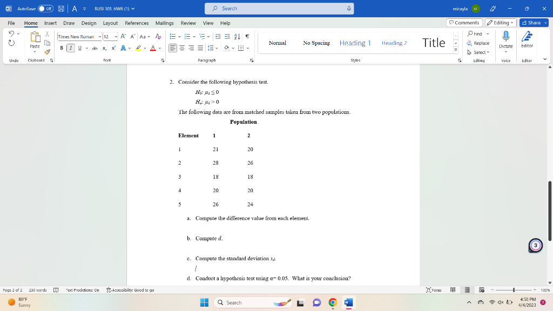Click the Redo icon
Screen dimensions: 553x311
pyautogui.click(x=11, y=43)
